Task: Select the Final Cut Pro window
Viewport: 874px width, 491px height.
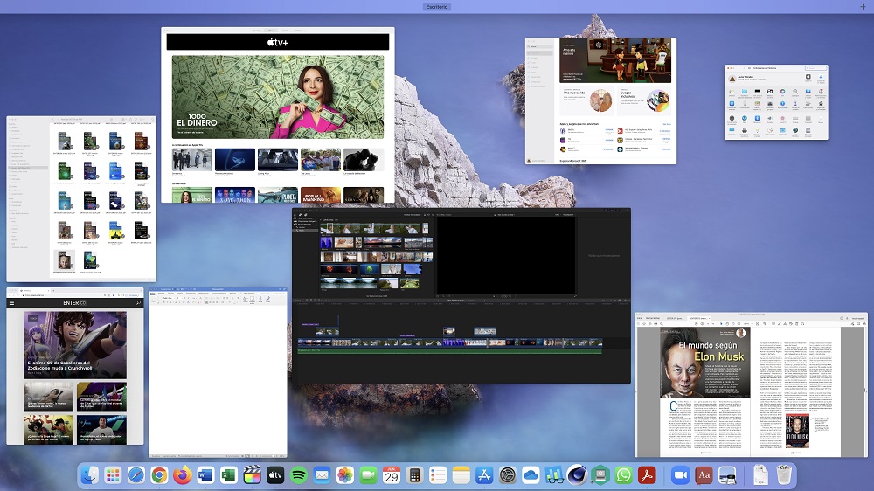Action: point(461,294)
